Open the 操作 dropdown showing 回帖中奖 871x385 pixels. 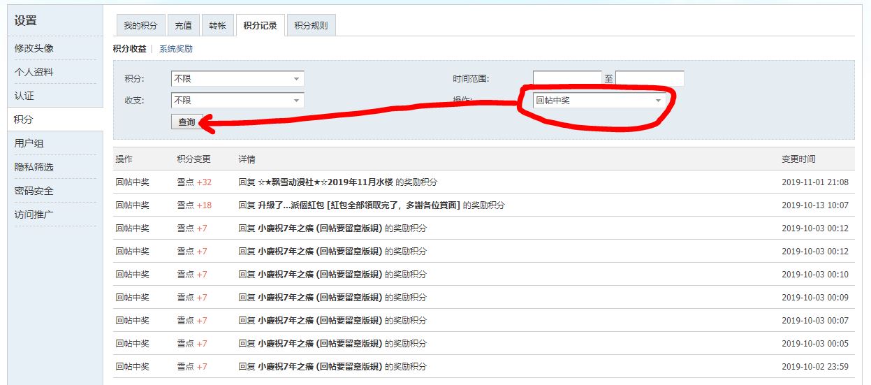point(598,101)
